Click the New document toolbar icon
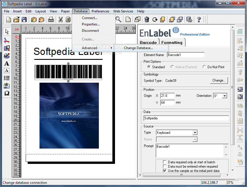Viewport: 247px width, 187px height. [x=9, y=19]
